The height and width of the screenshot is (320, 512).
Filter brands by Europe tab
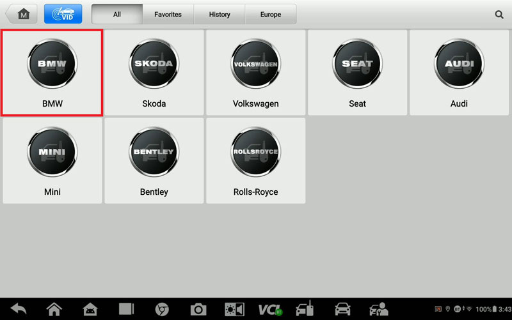[271, 14]
